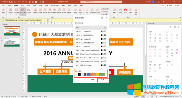Click the zoom slider in status bar
182x98 pixels.
click(x=166, y=96)
